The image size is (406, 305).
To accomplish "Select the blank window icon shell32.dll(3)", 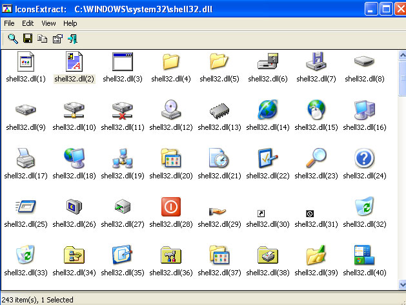I will (x=123, y=61).
